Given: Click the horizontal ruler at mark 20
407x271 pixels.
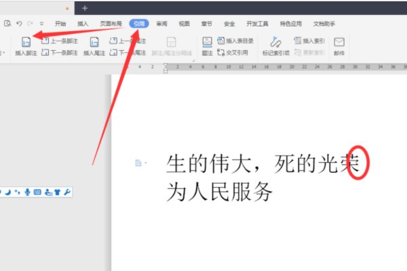Looking at the screenshot, I should click(x=292, y=67).
